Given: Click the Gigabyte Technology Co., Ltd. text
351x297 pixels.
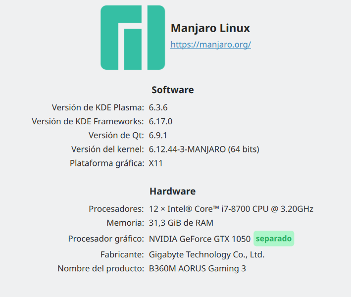Looking at the screenshot, I should click(x=206, y=255).
